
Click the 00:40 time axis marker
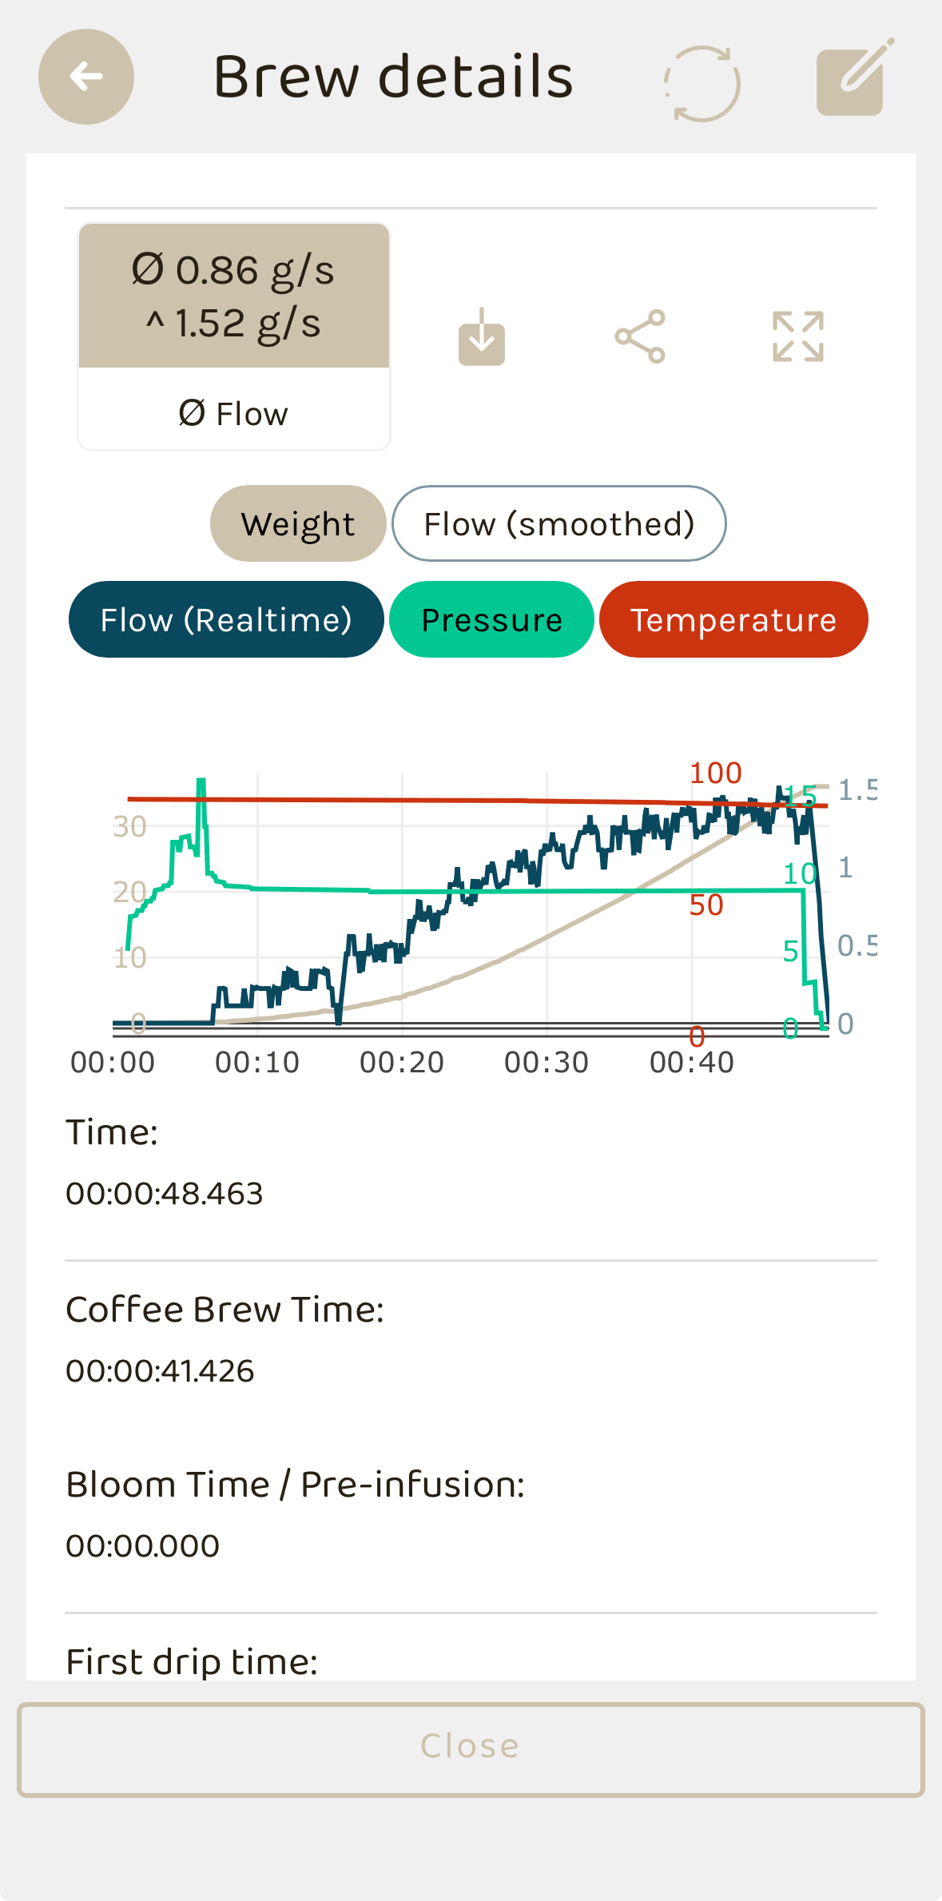(x=691, y=1063)
